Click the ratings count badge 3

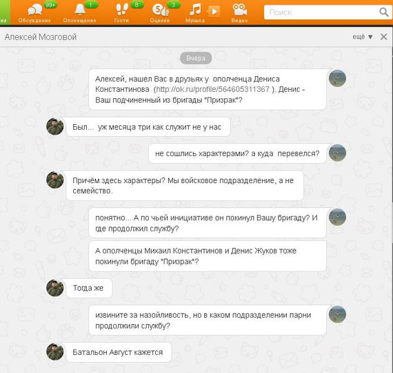173,5
